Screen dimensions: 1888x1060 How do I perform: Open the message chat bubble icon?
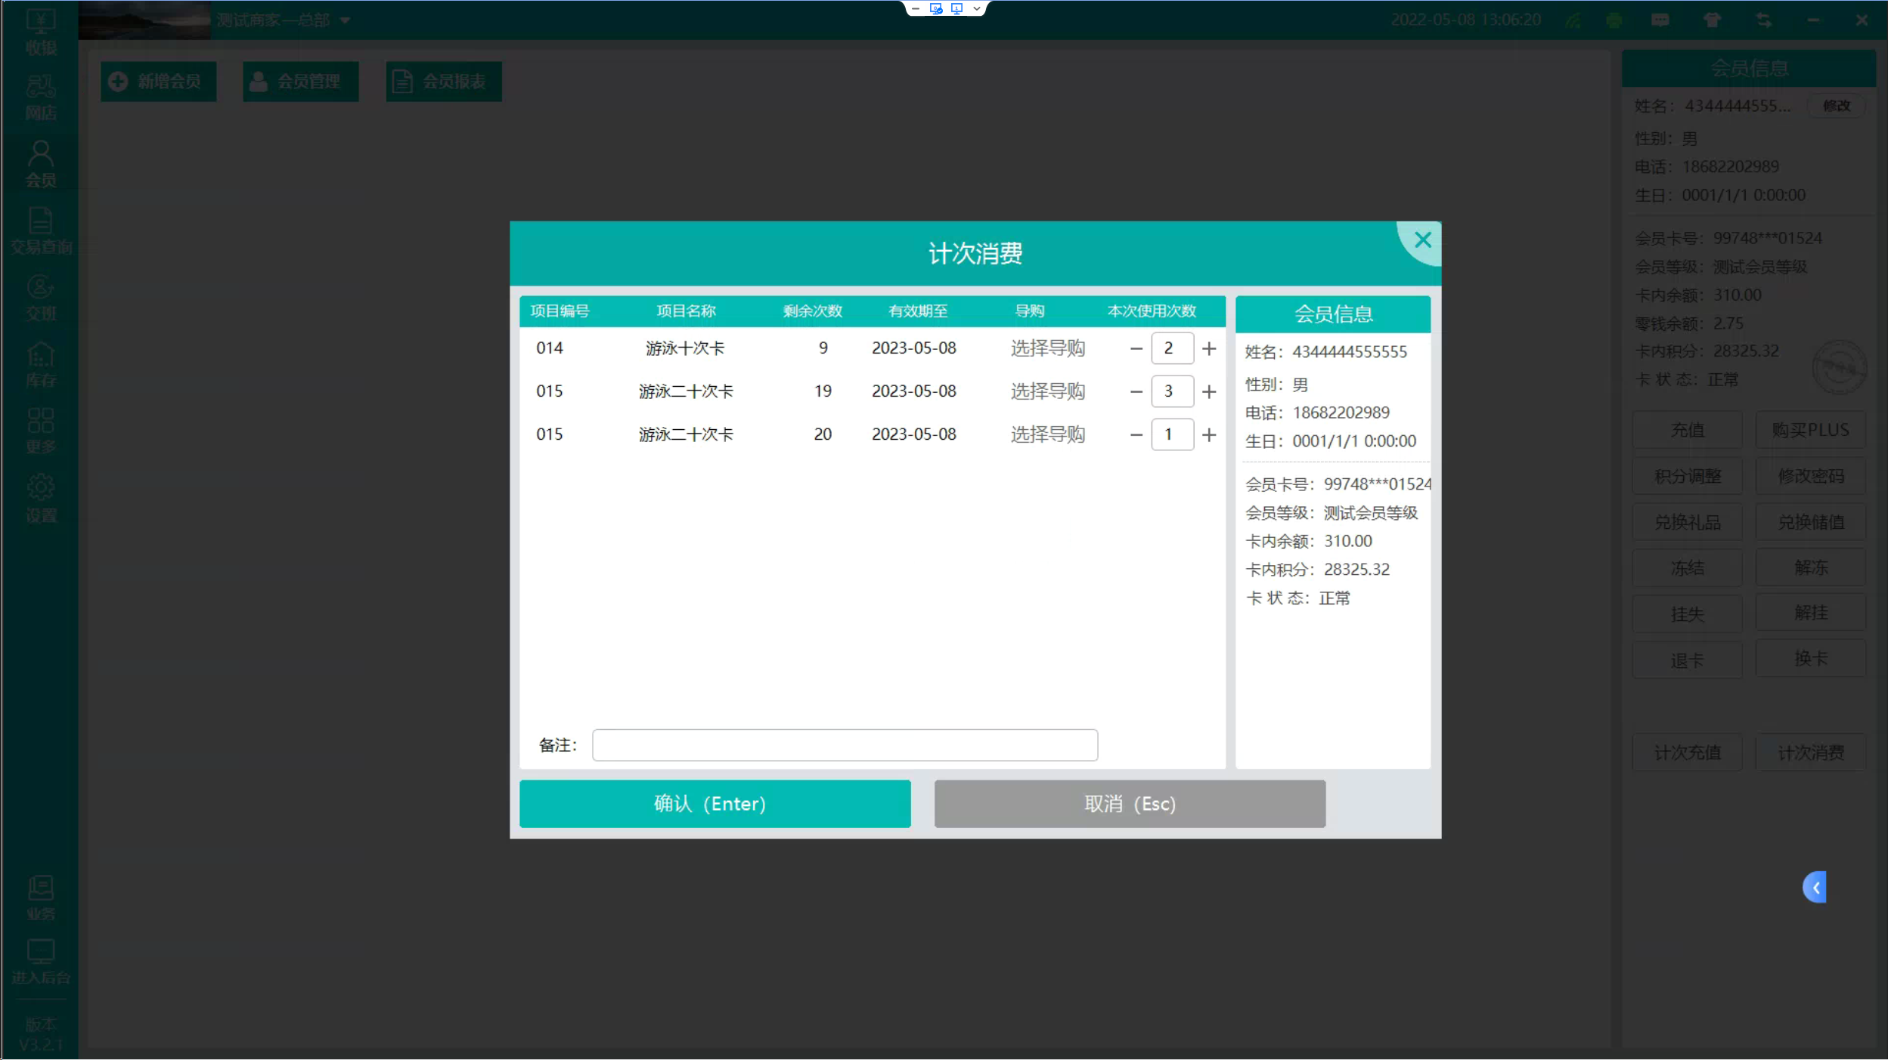(1660, 20)
